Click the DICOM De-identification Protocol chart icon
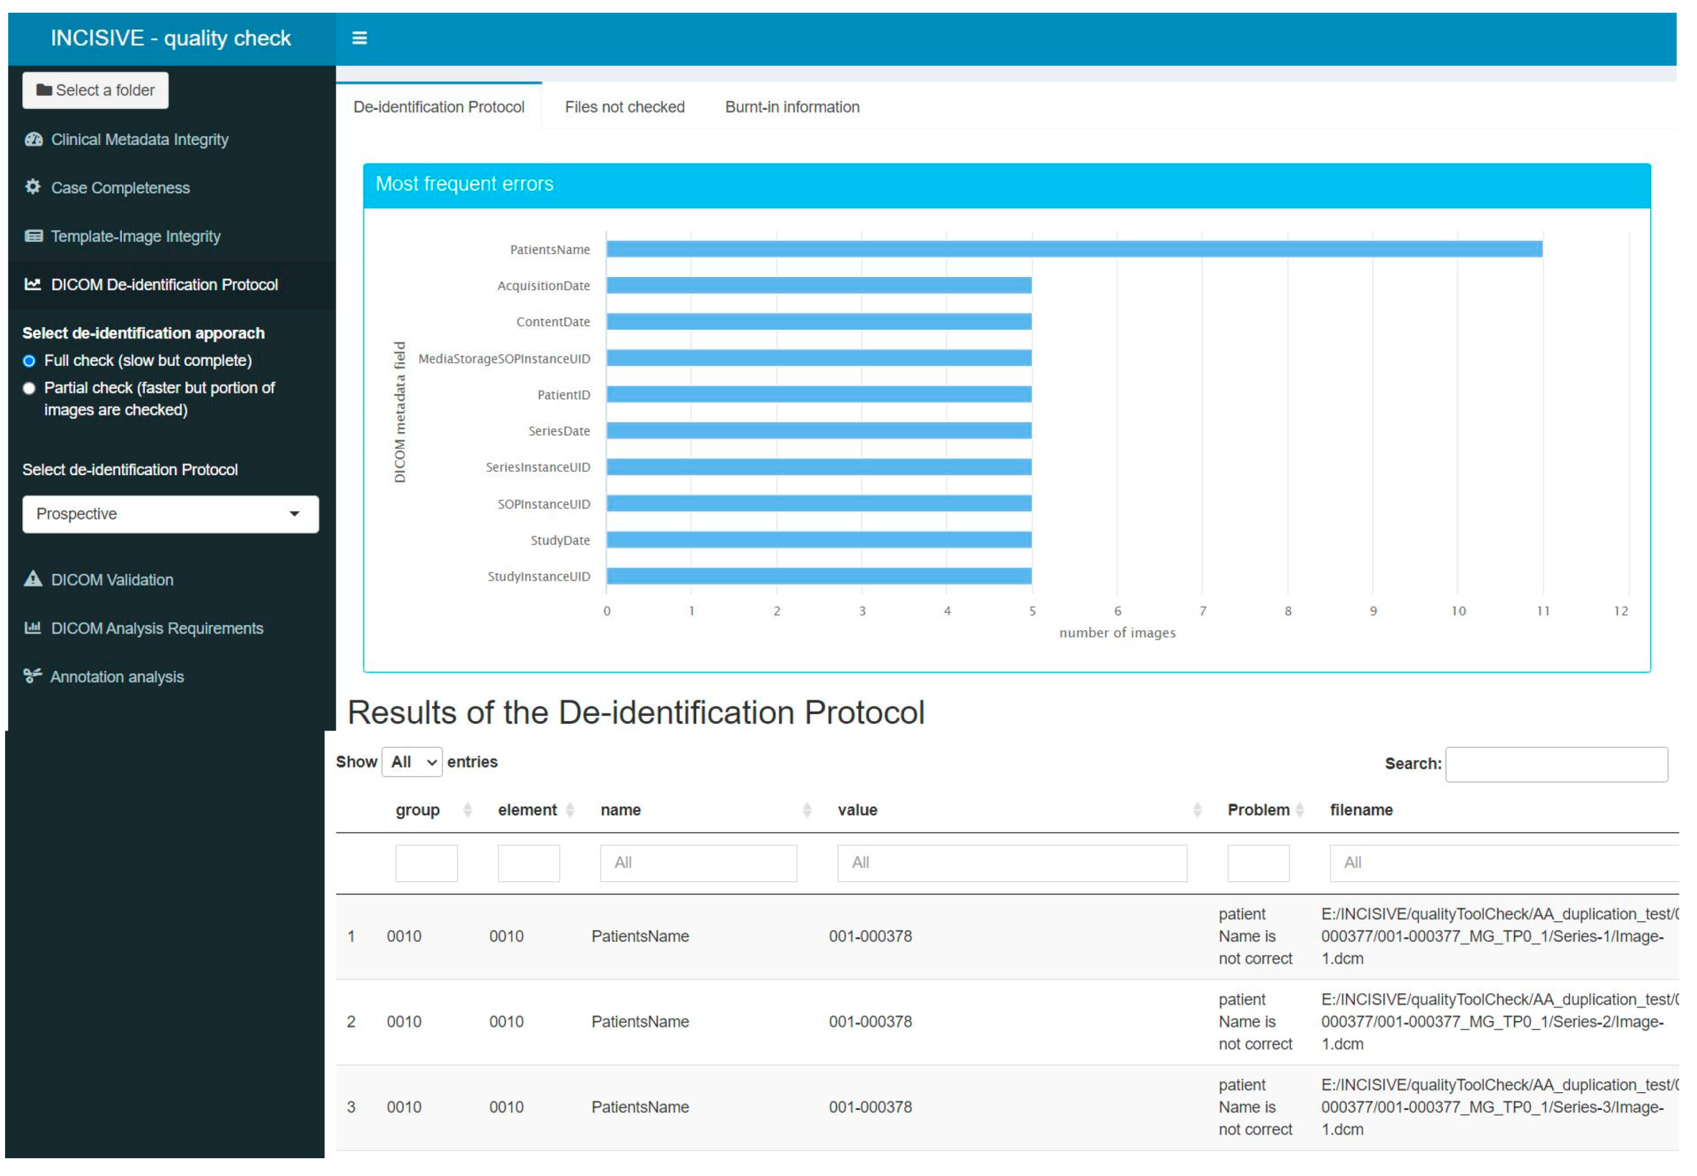The image size is (1697, 1176). [32, 285]
